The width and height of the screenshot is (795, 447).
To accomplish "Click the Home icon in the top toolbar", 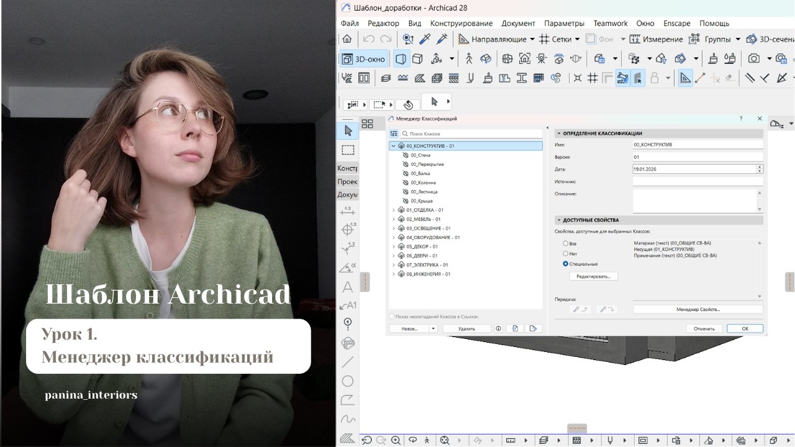I will [347, 39].
